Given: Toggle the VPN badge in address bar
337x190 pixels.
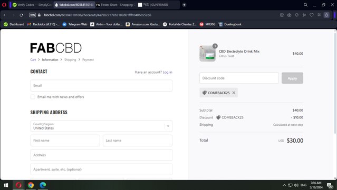Looking at the screenshot, I should coord(32,15).
